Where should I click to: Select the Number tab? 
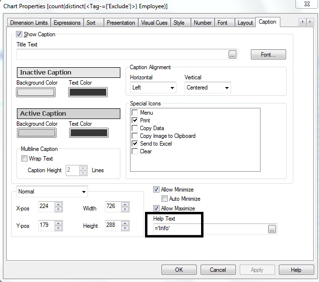click(203, 23)
